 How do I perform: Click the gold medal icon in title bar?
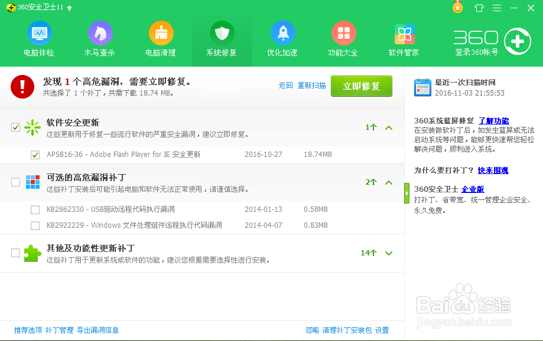pyautogui.click(x=458, y=7)
